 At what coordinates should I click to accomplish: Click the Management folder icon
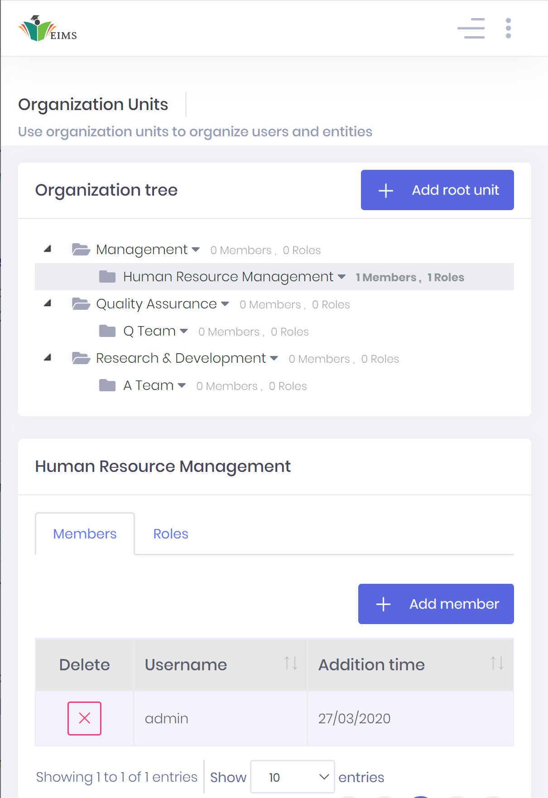[x=81, y=250]
